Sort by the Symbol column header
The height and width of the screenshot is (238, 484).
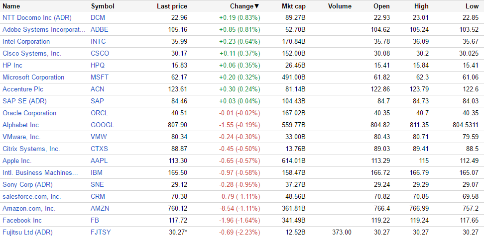pos(103,6)
